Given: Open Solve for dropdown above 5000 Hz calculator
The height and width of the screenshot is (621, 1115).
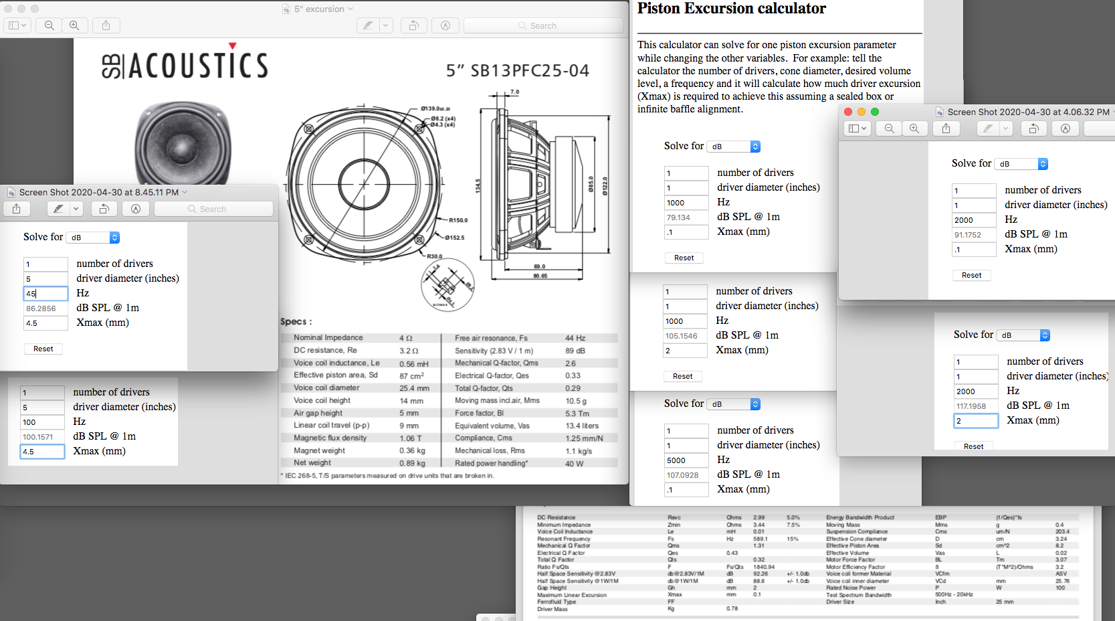Looking at the screenshot, I should click(734, 404).
